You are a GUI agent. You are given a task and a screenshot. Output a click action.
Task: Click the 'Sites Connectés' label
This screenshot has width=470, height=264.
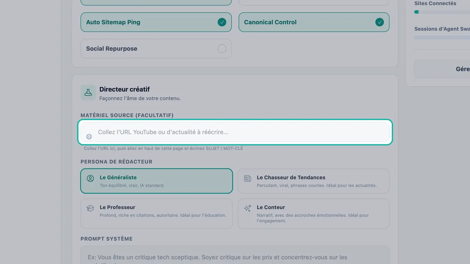tap(435, 3)
